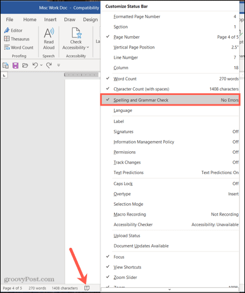Uncheck Page Number status option
Viewport: 245px width, 293px height.
click(x=170, y=37)
